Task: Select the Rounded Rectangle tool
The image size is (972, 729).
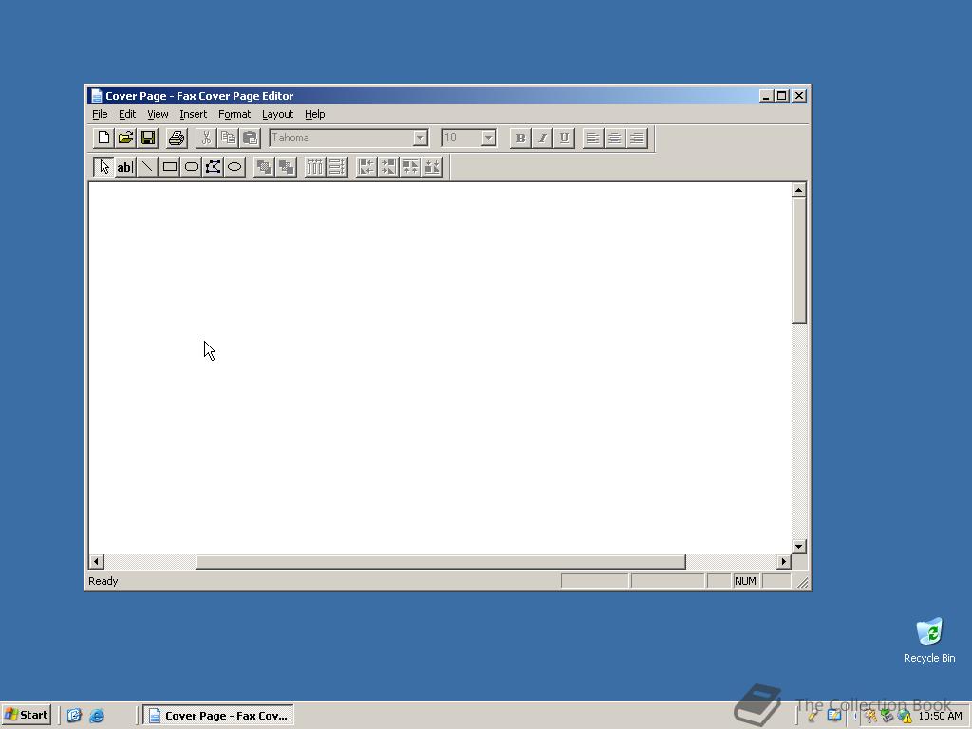Action: point(192,167)
